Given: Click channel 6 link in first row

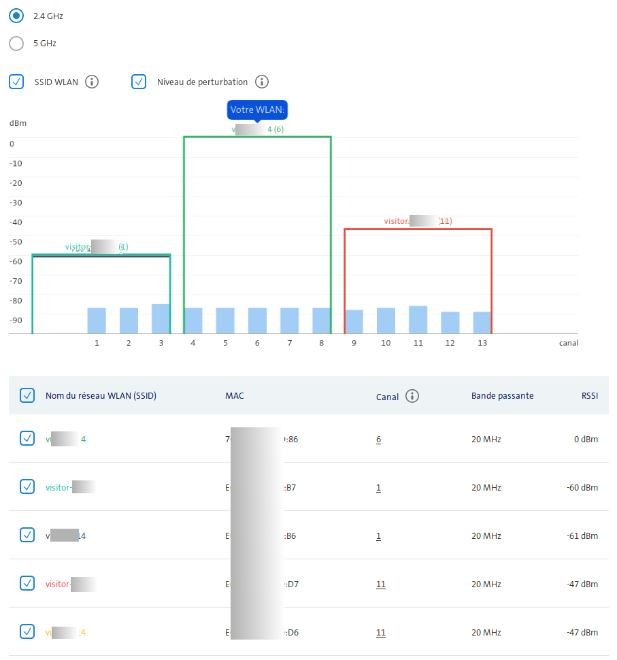Looking at the screenshot, I should coord(378,440).
